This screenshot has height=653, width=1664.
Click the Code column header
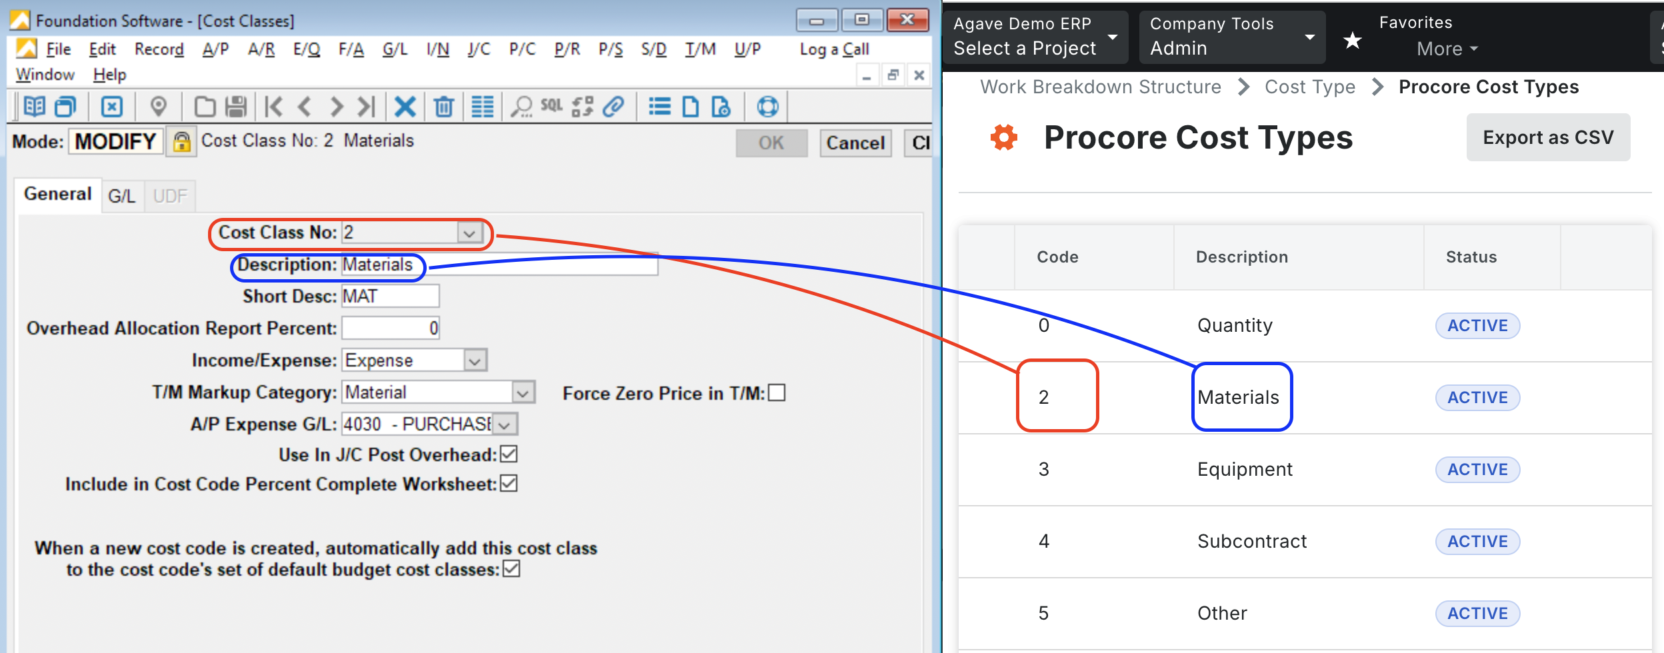(1057, 257)
